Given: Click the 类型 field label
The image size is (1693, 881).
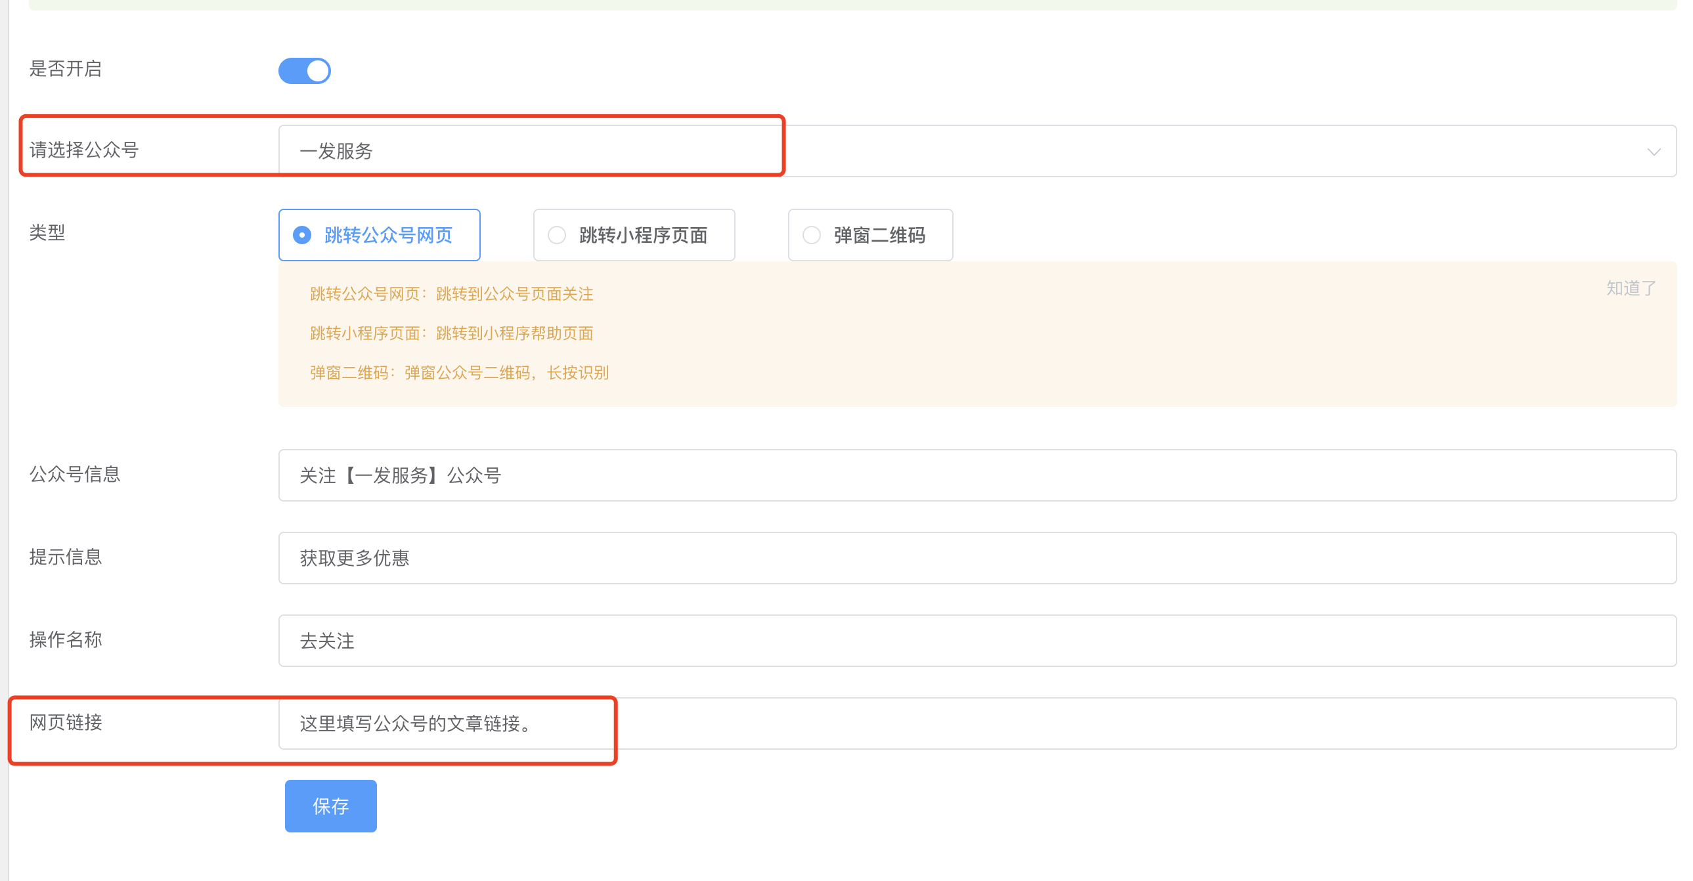Looking at the screenshot, I should (47, 232).
